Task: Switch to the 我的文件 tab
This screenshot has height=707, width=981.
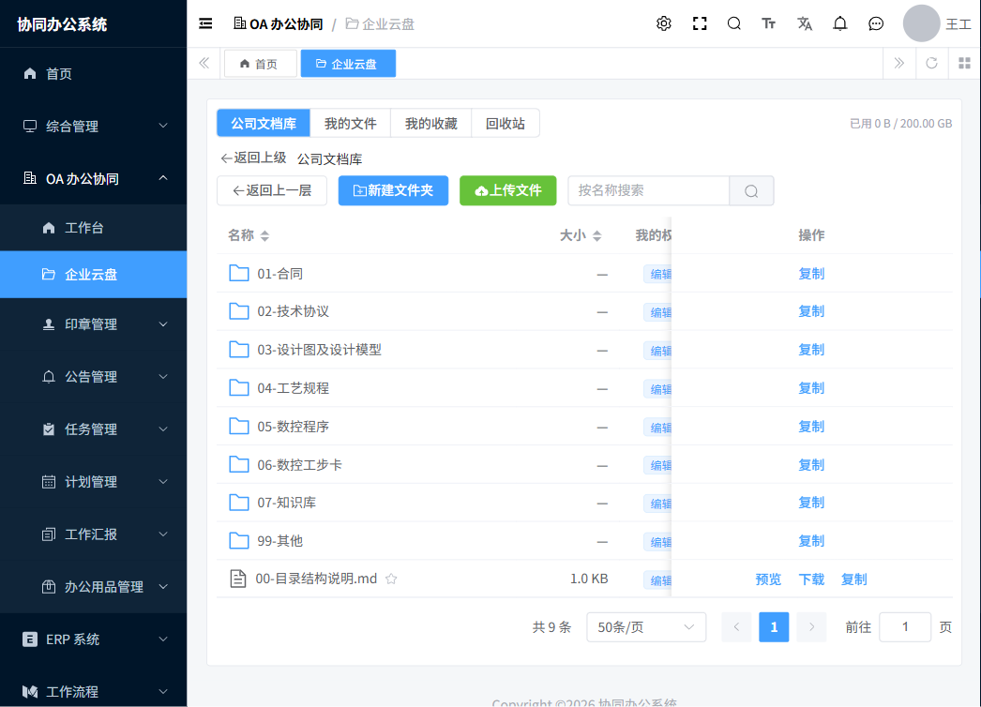Action: point(351,123)
